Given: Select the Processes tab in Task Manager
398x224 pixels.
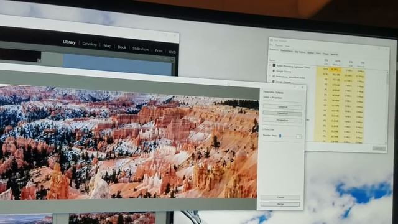Looking at the screenshot, I should 274,50.
